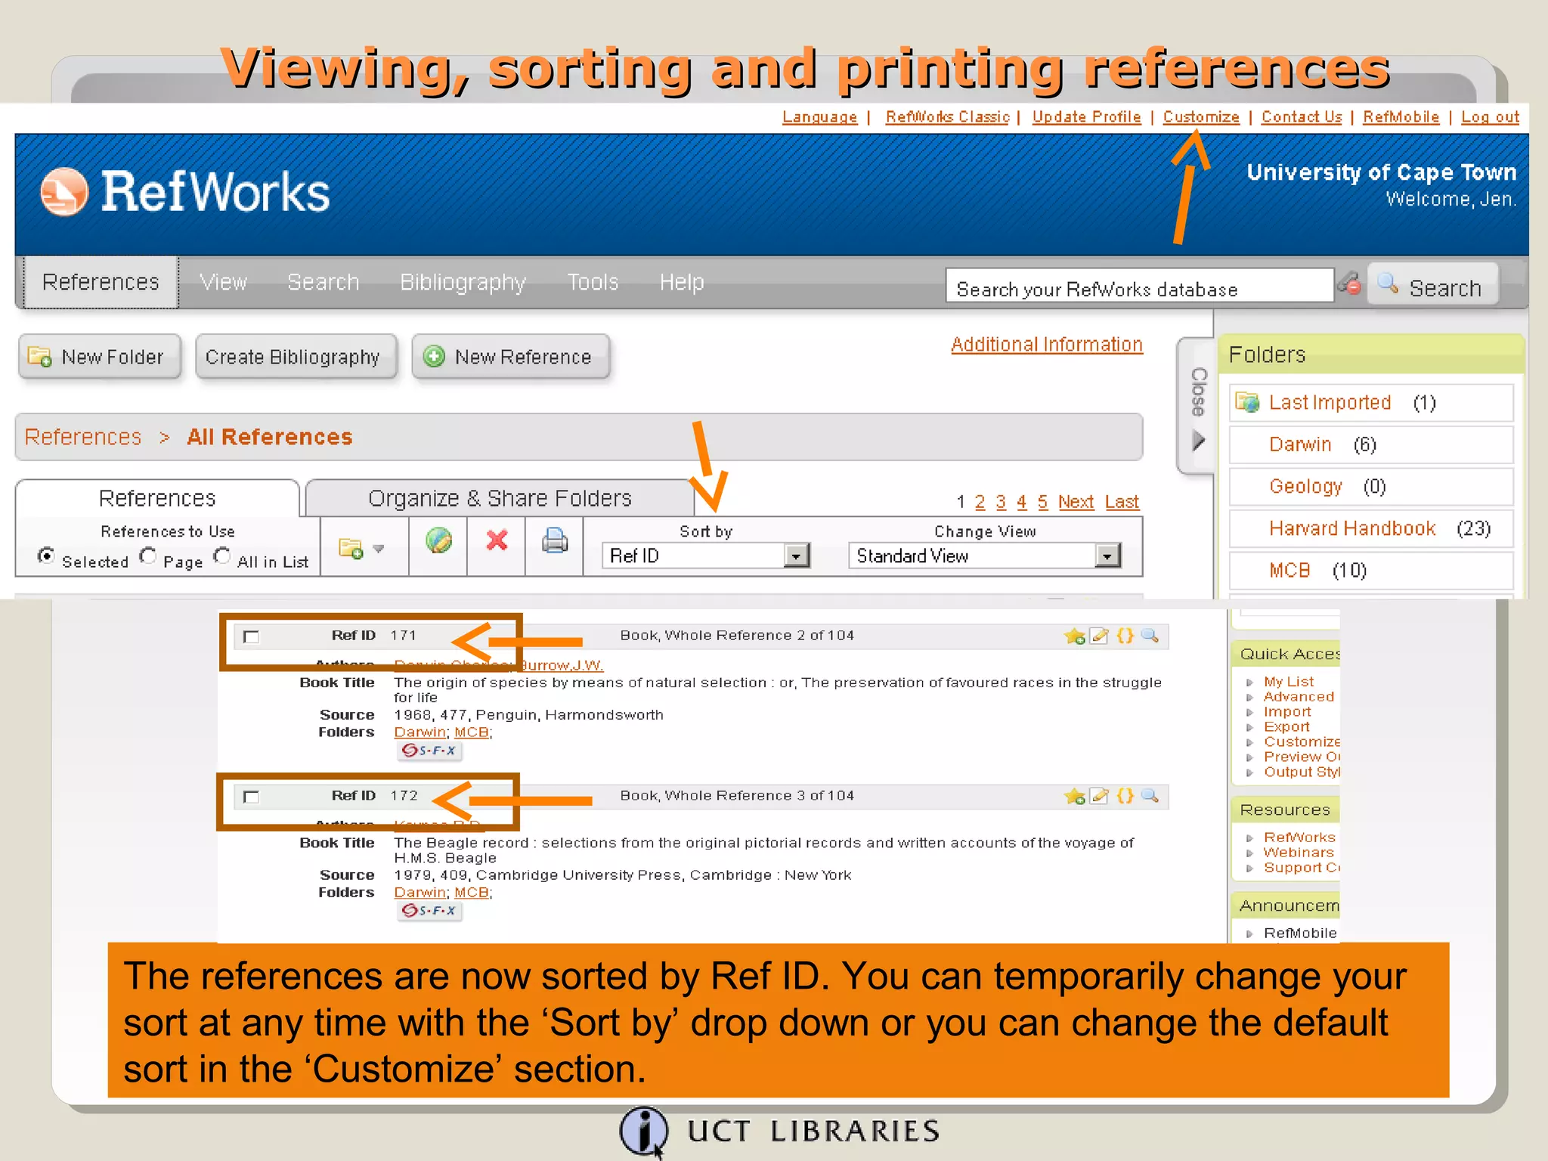The image size is (1548, 1161).
Task: Open the Tools menu
Action: click(x=593, y=282)
